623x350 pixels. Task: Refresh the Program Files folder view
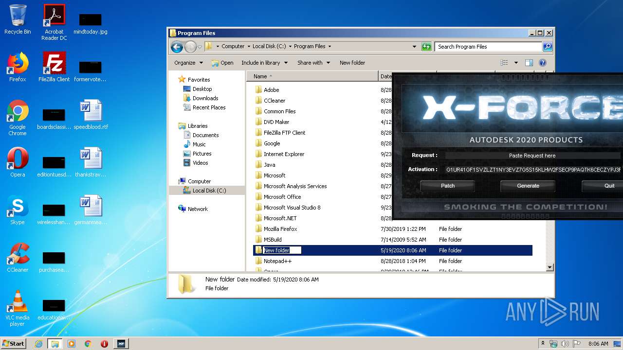click(426, 47)
